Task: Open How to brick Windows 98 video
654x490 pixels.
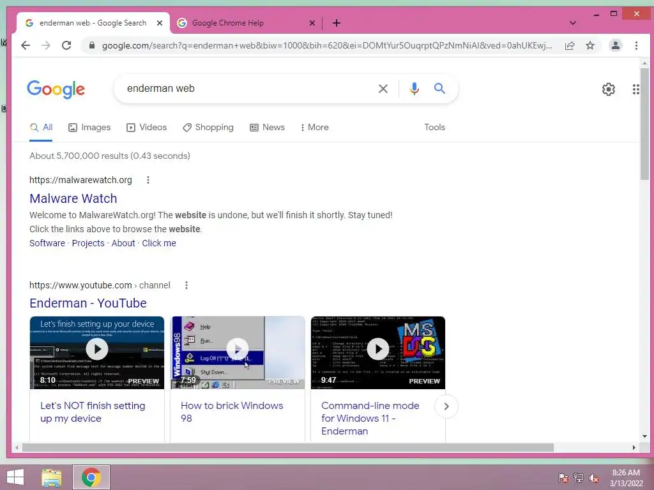Action: 232,412
